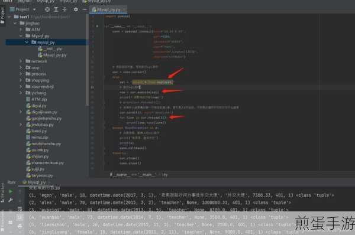This screenshot has height=235, width=355.
Task: Click the conn.rollback() code line
Action: (x=133, y=148)
